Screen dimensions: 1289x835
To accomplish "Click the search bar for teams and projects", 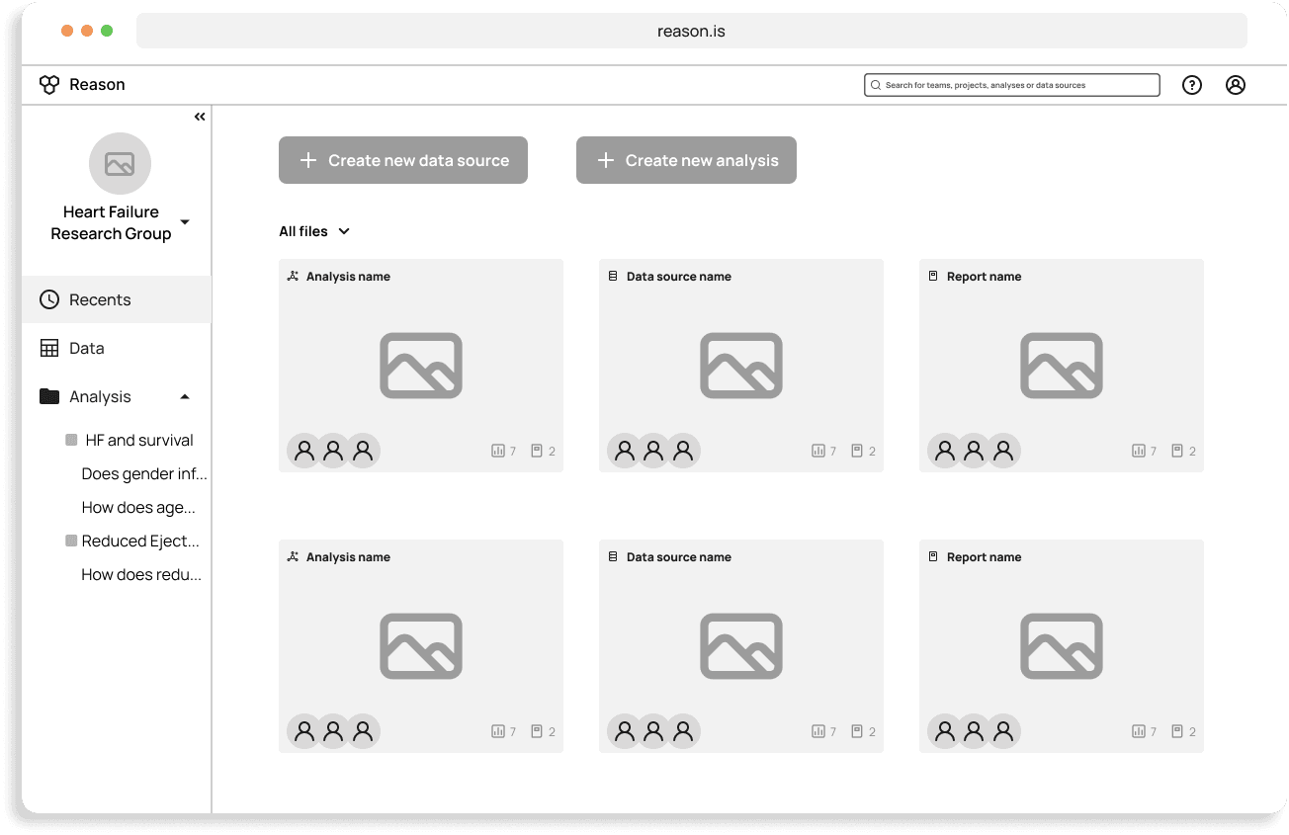I will tap(1011, 85).
